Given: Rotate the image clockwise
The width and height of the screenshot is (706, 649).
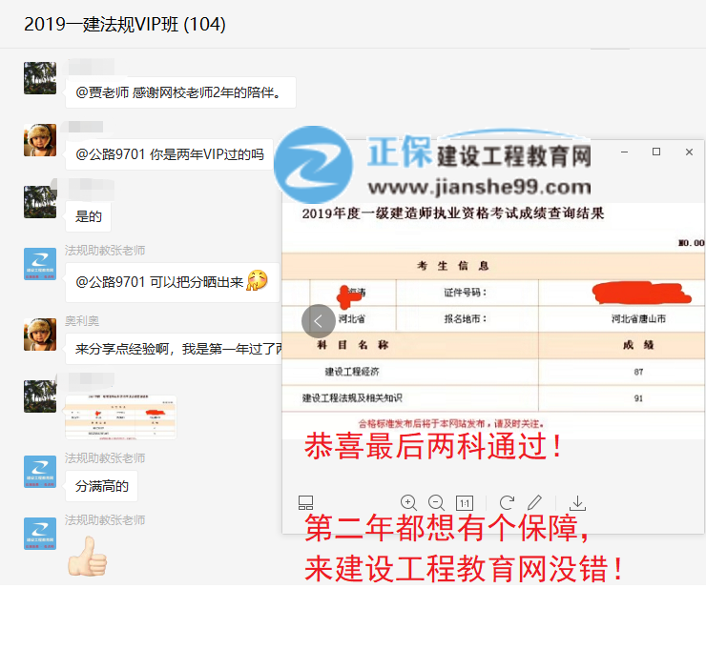Looking at the screenshot, I should [x=507, y=502].
